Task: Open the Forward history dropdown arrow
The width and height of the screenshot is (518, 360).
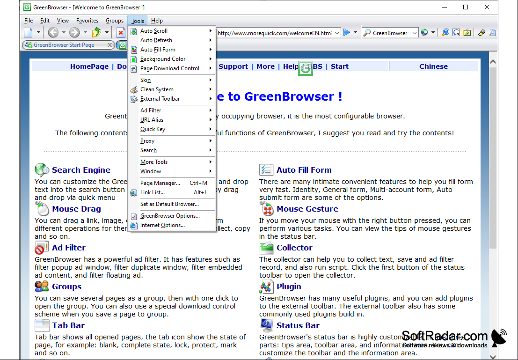Action: [85, 32]
